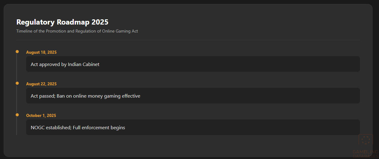Click timeline line between August 22 and October 1 dots

(17, 99)
